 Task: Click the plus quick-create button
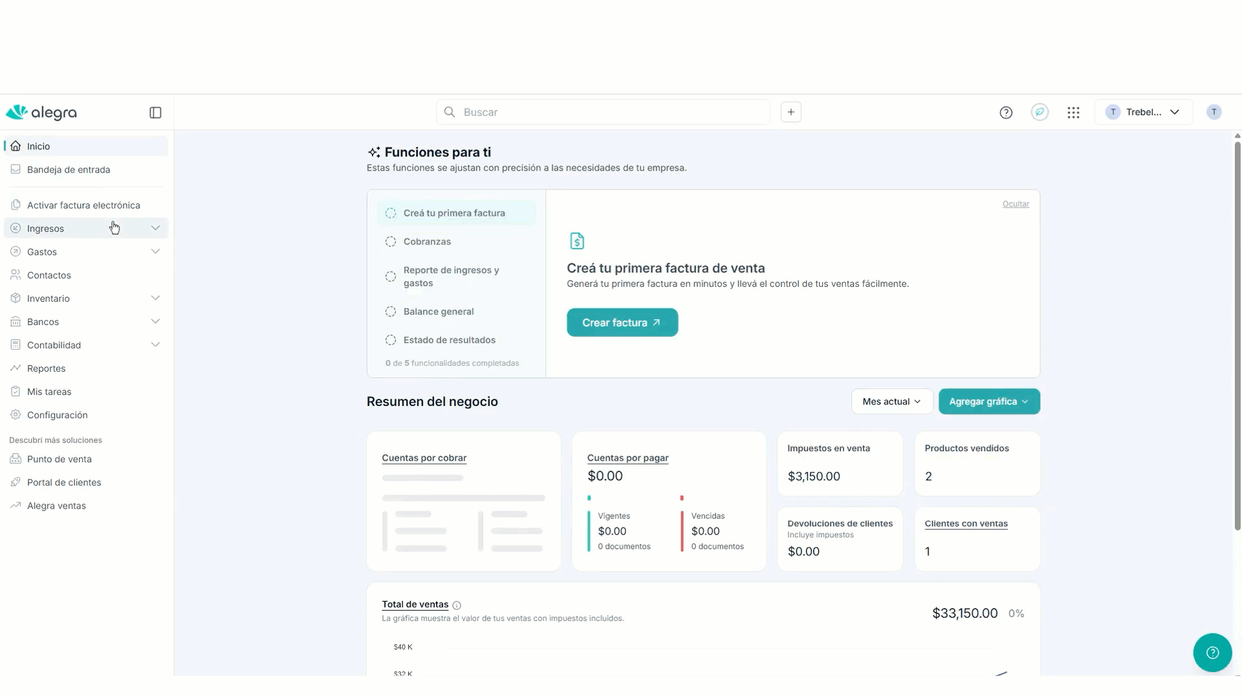(790, 112)
